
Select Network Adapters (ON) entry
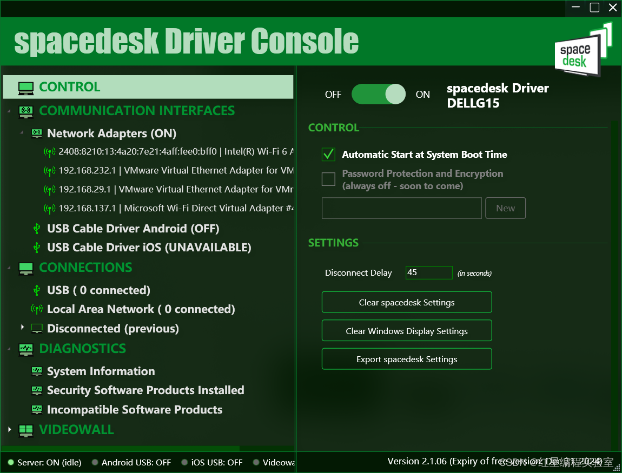[111, 134]
